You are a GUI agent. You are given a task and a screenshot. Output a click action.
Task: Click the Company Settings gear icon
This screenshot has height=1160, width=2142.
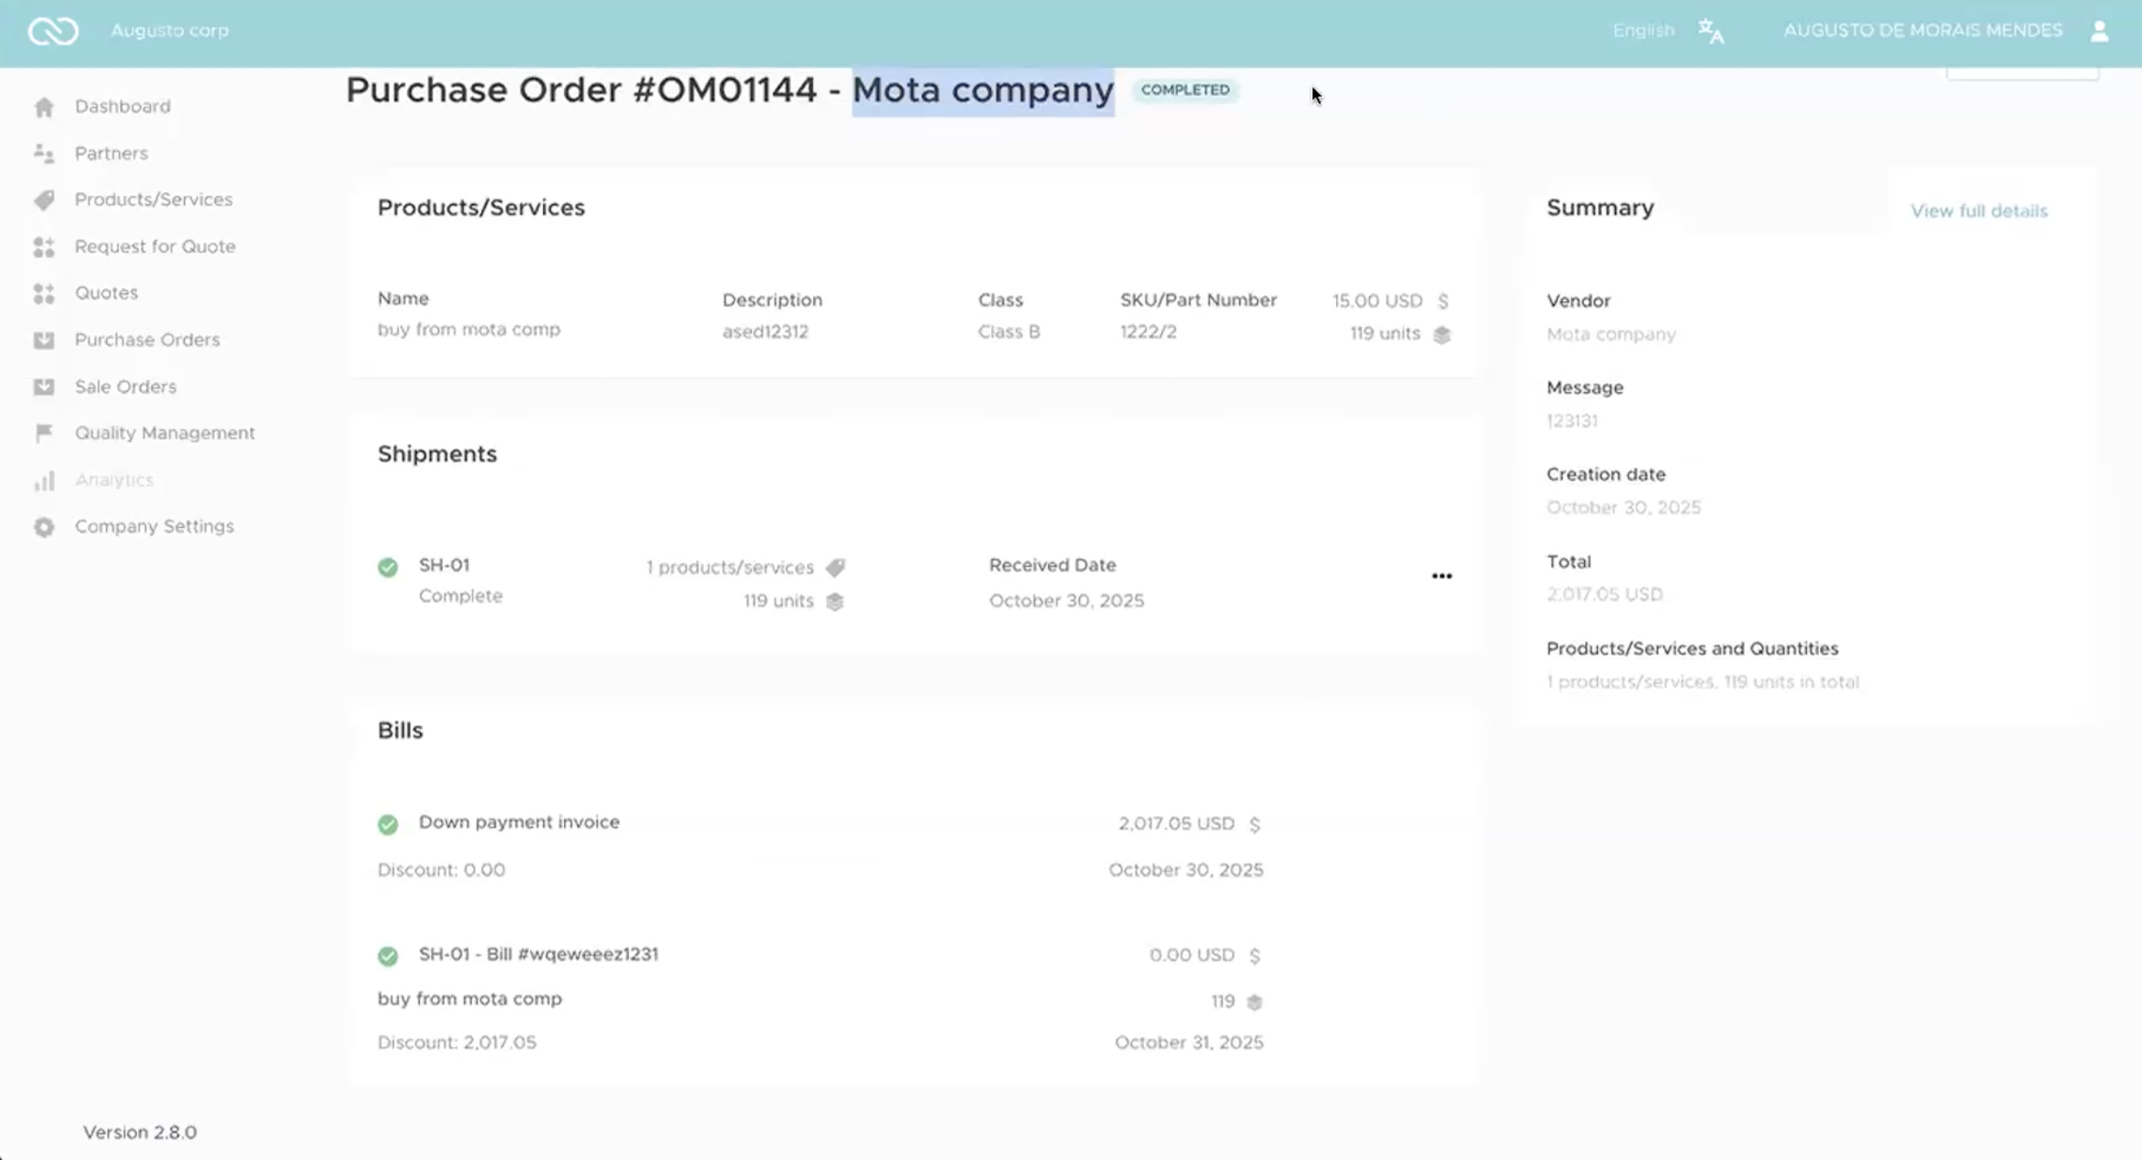point(44,527)
